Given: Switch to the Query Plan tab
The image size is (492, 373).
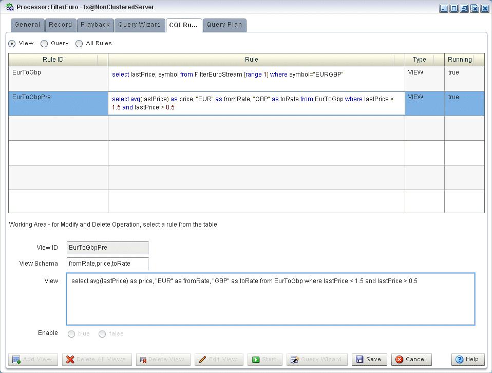Looking at the screenshot, I should [224, 25].
